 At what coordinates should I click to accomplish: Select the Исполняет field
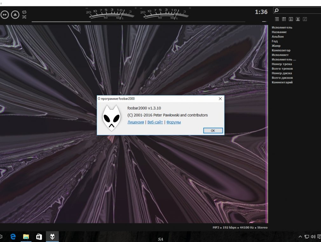(280, 55)
